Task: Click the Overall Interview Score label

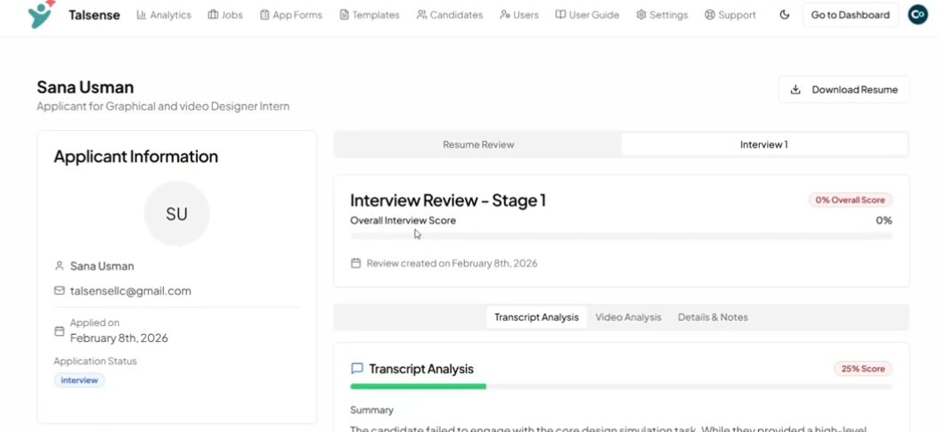Action: pos(403,220)
